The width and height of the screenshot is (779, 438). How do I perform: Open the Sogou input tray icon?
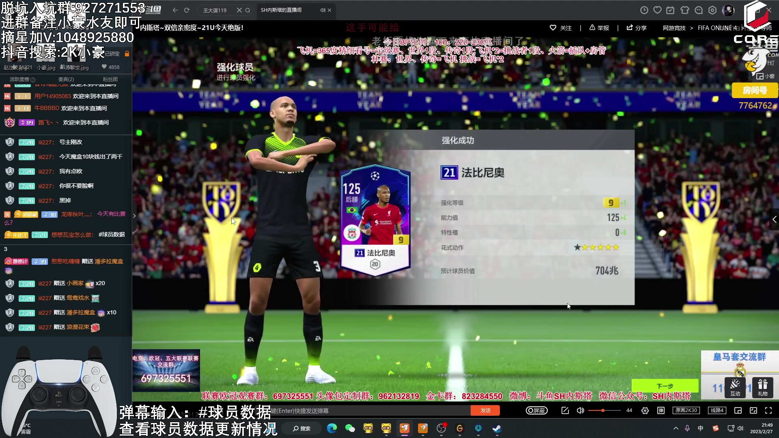click(716, 428)
